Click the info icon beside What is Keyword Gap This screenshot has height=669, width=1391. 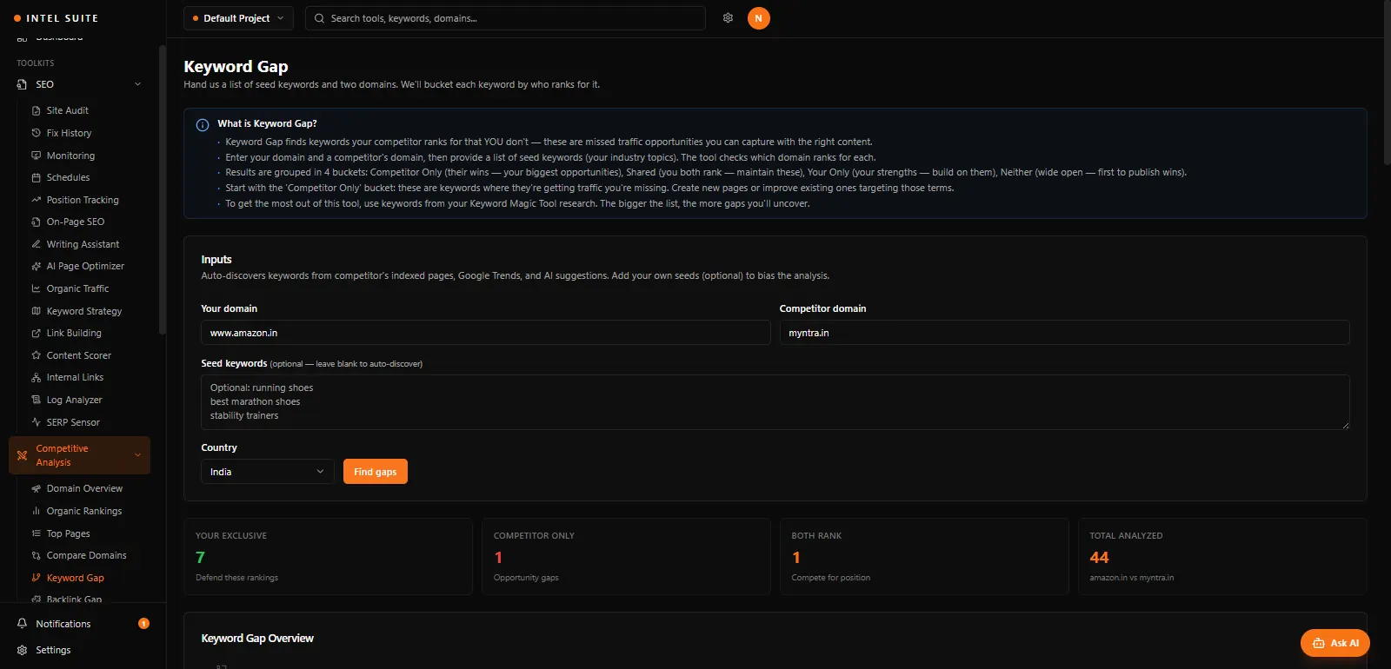pyautogui.click(x=203, y=124)
